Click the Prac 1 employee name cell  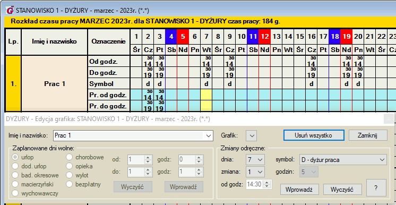(55, 84)
